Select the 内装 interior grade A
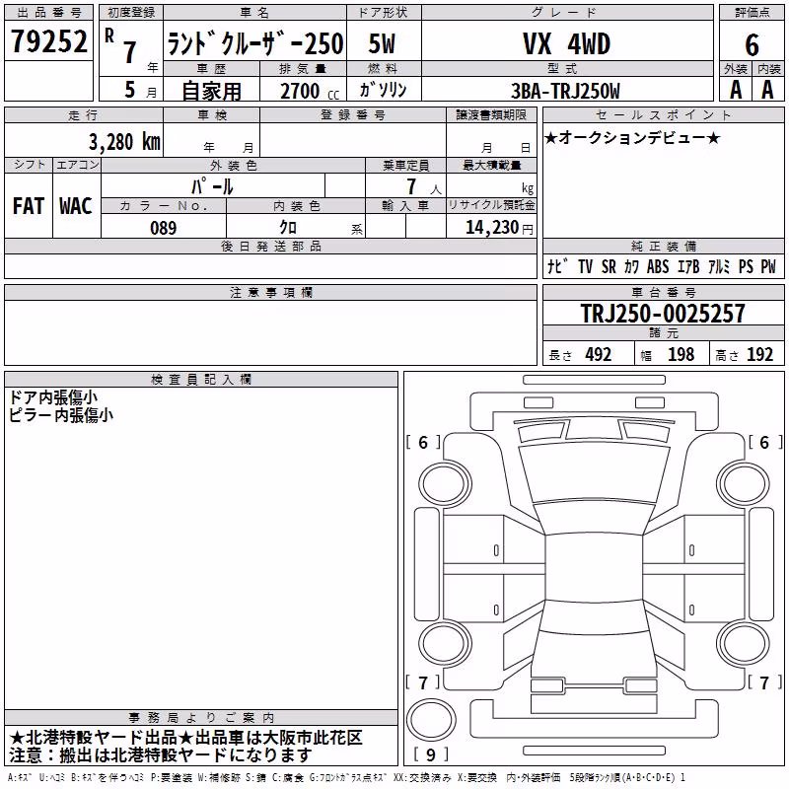 point(767,90)
